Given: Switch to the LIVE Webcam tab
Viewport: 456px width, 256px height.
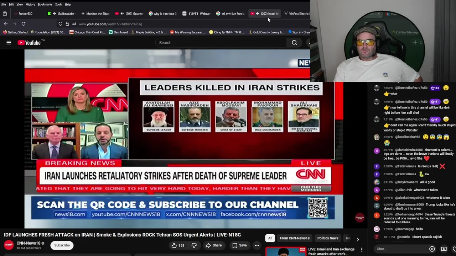Looking at the screenshot, I should 197,14.
